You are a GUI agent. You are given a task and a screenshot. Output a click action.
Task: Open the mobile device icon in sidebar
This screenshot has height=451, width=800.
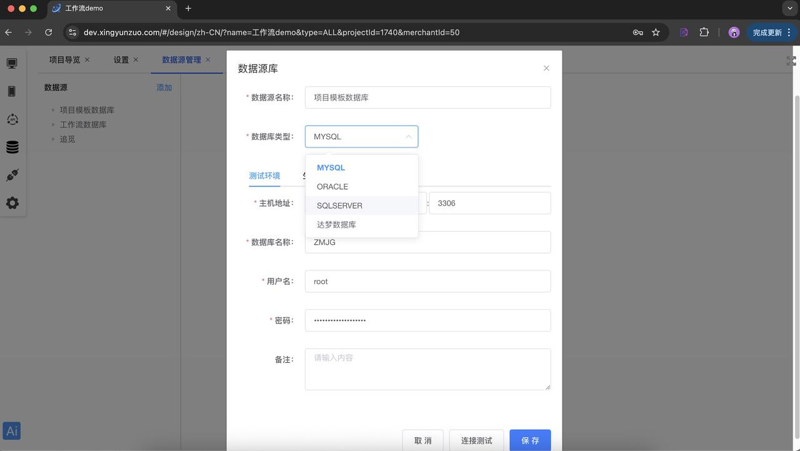12,91
